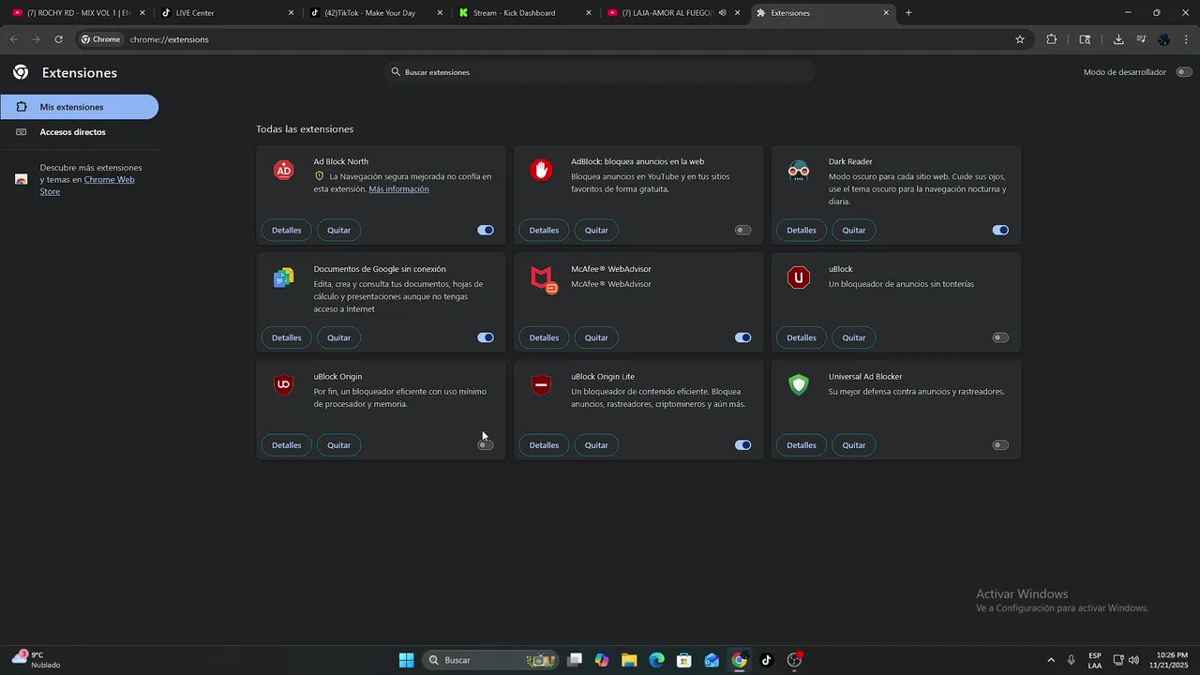
Task: Remove AdBlock with its Quitar button
Action: [x=596, y=230]
